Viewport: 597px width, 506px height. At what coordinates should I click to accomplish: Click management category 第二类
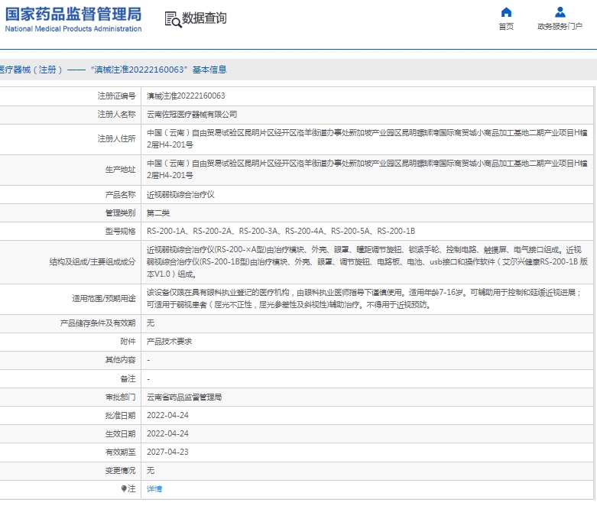pyautogui.click(x=158, y=213)
